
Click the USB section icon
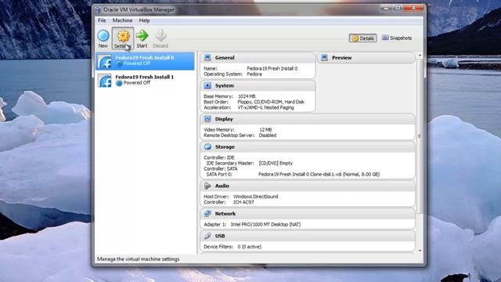coord(207,236)
